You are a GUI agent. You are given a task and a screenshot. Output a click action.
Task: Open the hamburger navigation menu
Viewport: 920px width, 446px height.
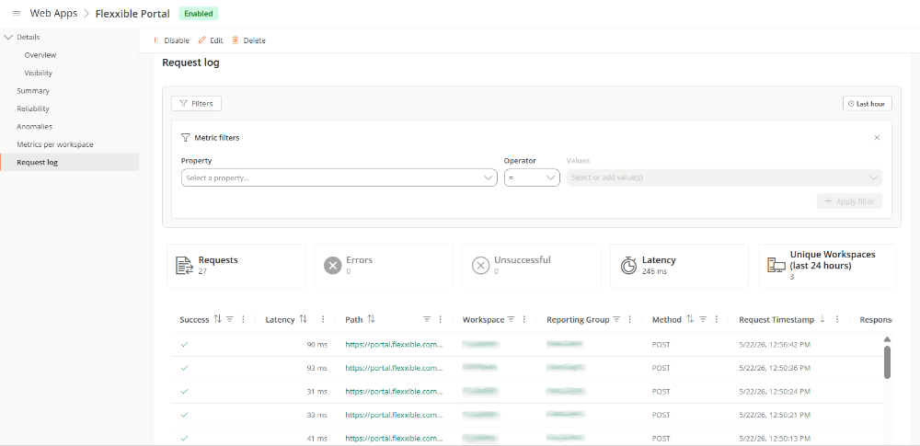[x=17, y=13]
